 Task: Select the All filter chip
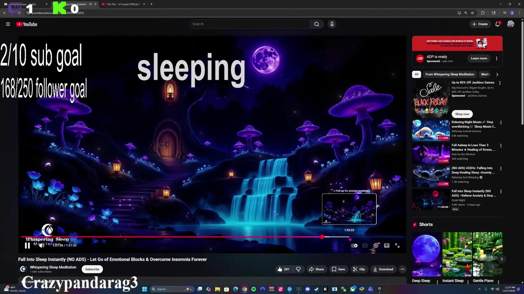(x=416, y=74)
